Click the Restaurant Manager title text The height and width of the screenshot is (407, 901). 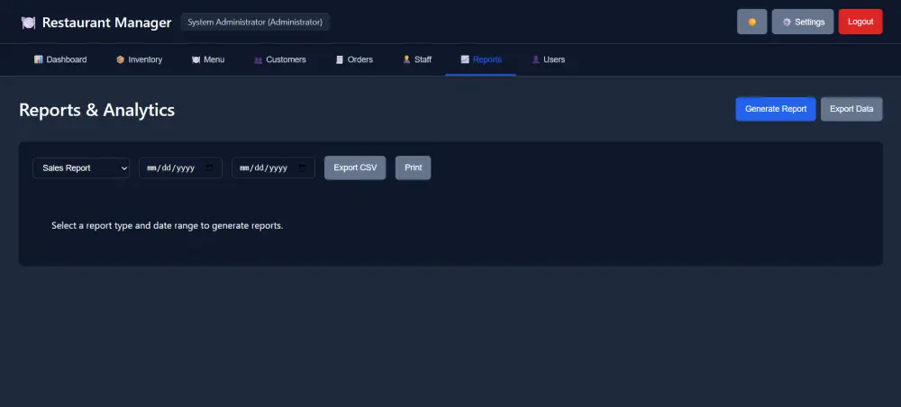(107, 23)
